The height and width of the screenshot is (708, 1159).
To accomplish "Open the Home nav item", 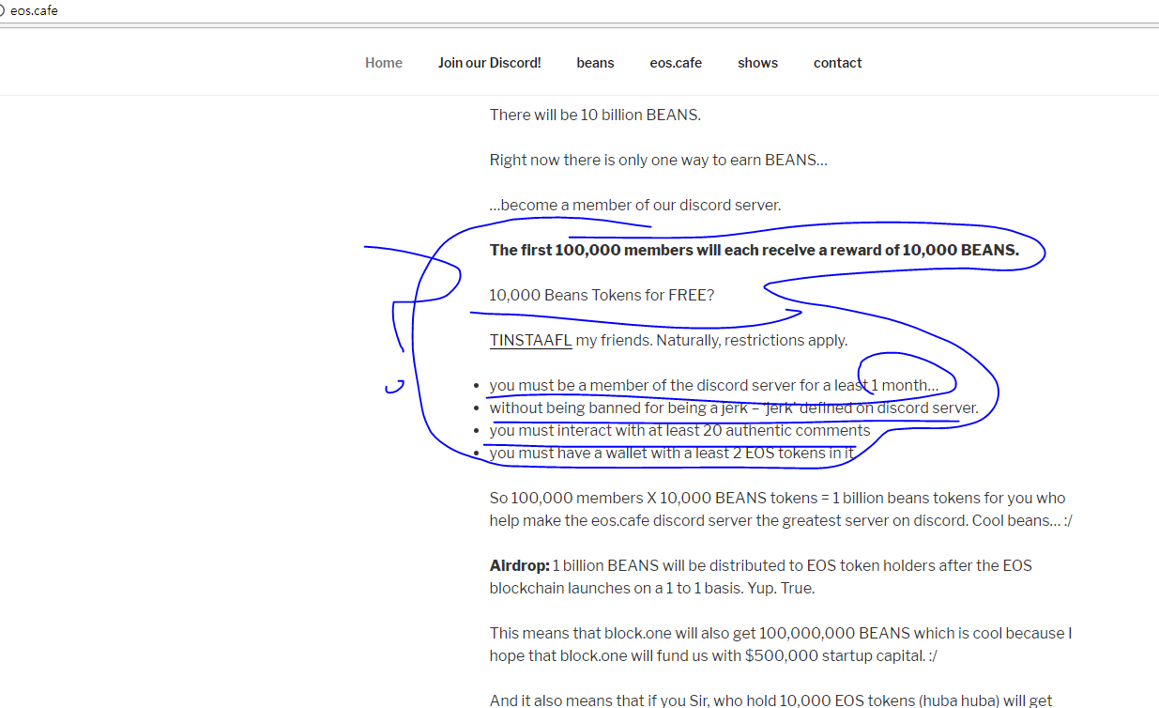I will coord(384,63).
